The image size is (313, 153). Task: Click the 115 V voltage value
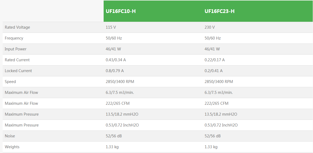click(111, 27)
